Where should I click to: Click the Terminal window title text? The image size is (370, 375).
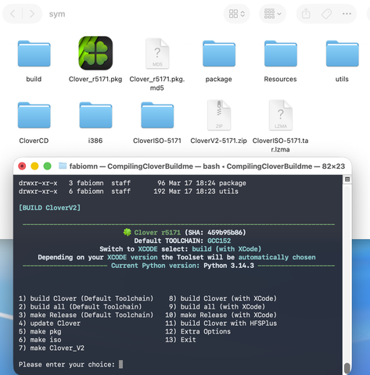pos(207,166)
